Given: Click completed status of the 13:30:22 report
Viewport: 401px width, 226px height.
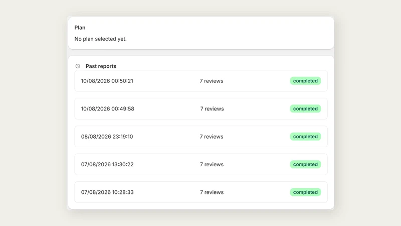Looking at the screenshot, I should (x=305, y=164).
